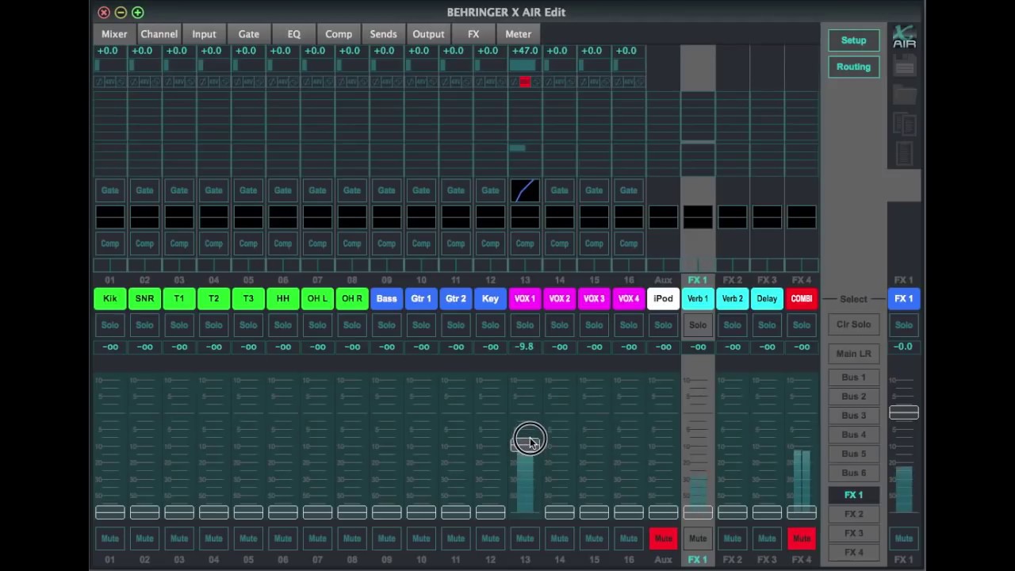
Task: Solo the SNR channel
Action: coord(144,325)
